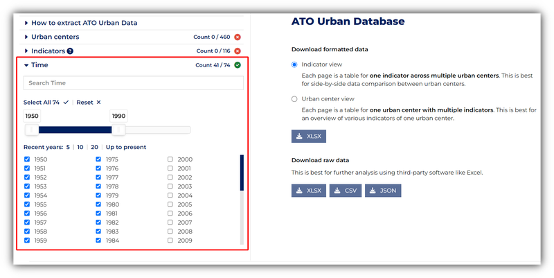Screen dimensions: 554x278
Task: Select the Up to present link
Action: [125, 147]
